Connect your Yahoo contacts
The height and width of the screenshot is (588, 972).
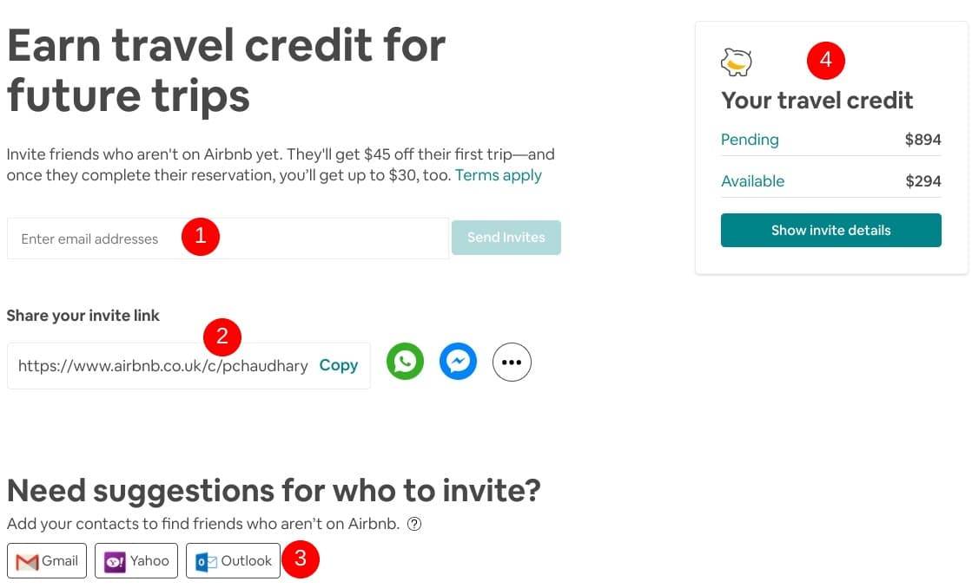136,560
